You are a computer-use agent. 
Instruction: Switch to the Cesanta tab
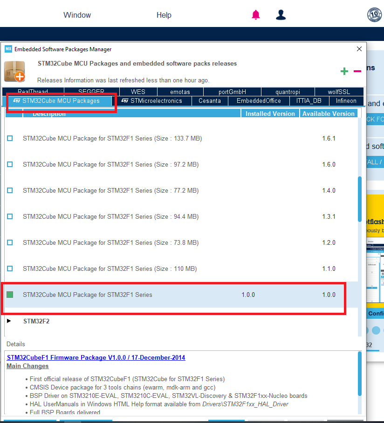(x=210, y=101)
